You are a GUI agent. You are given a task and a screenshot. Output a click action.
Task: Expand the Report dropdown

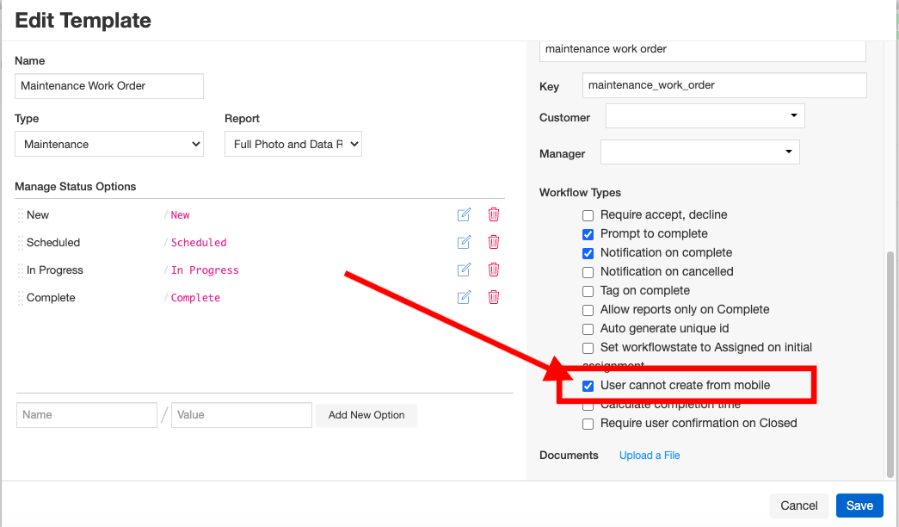pos(292,145)
